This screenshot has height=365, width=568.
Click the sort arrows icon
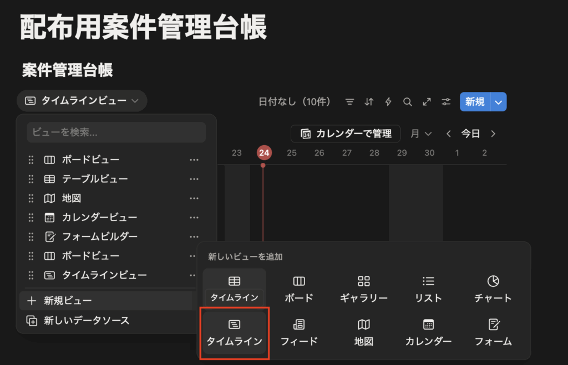point(369,102)
